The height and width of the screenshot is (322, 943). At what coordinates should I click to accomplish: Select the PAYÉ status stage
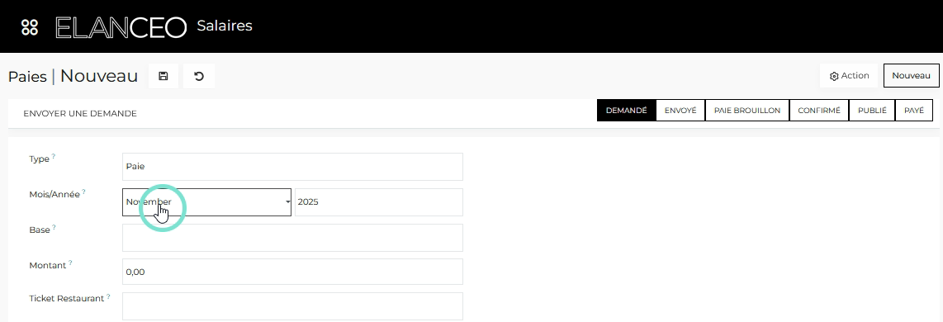pyautogui.click(x=914, y=111)
